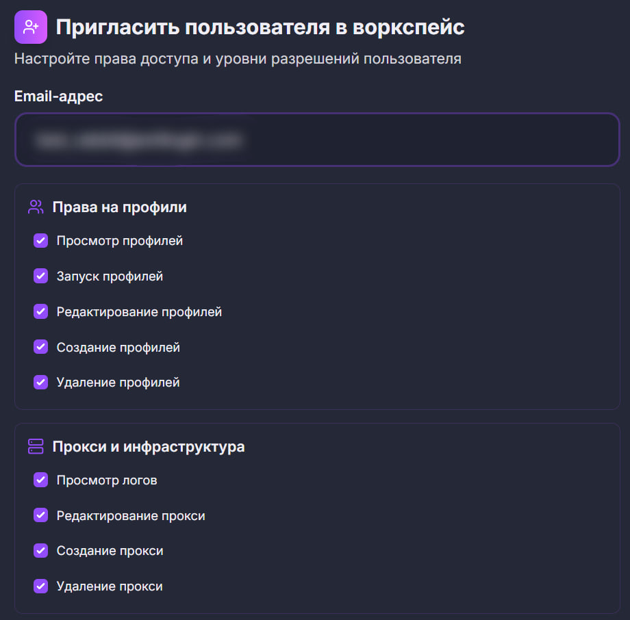The width and height of the screenshot is (630, 620).
Task: Click the purple invite-user icon in header
Action: (x=31, y=27)
